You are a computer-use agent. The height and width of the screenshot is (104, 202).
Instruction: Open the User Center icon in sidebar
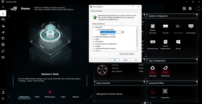point(3,92)
